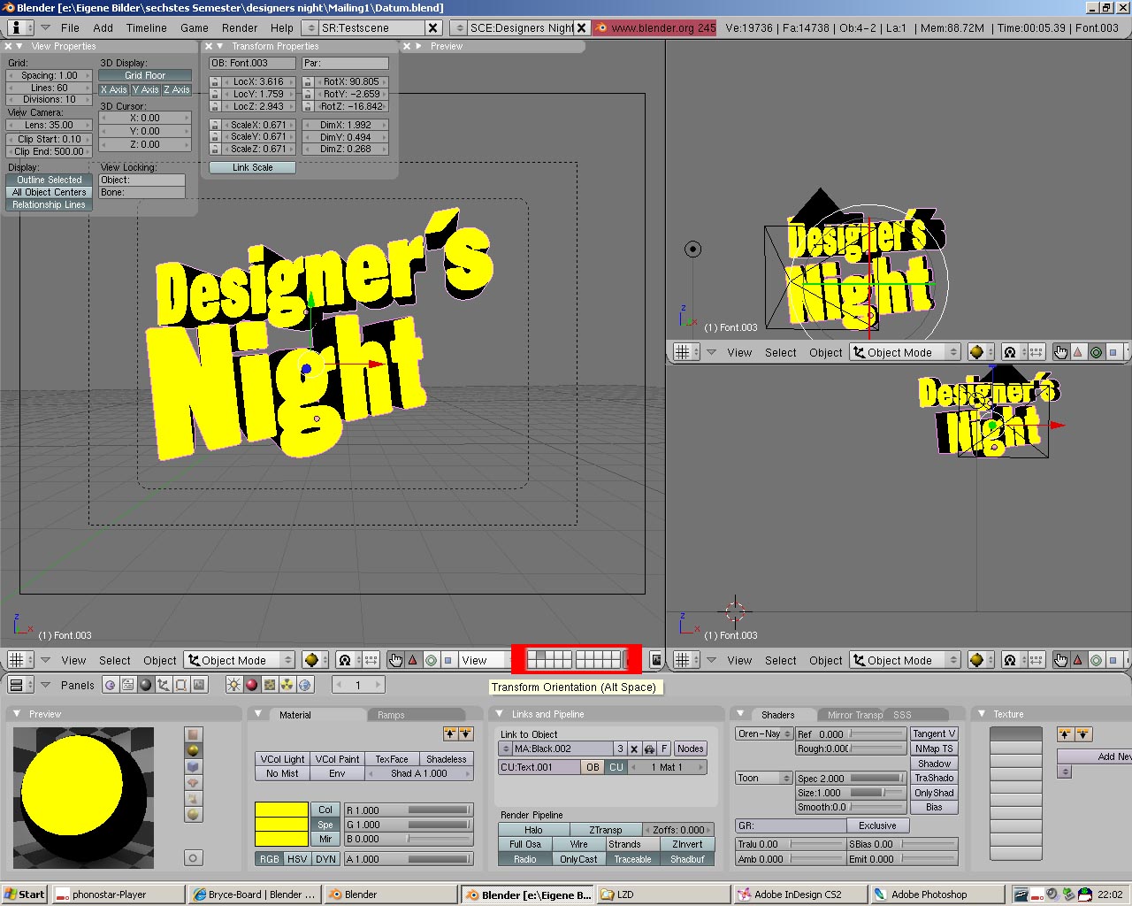Click the Exclusive button

pyautogui.click(x=877, y=825)
